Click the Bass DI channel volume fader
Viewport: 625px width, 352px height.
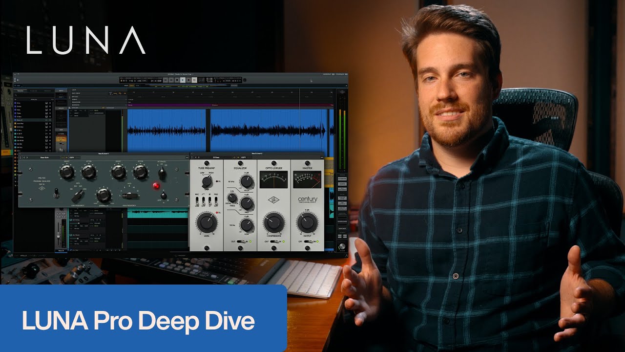point(58,236)
